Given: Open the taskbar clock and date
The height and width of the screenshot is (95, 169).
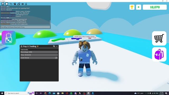Looking at the screenshot, I should 161,93.
